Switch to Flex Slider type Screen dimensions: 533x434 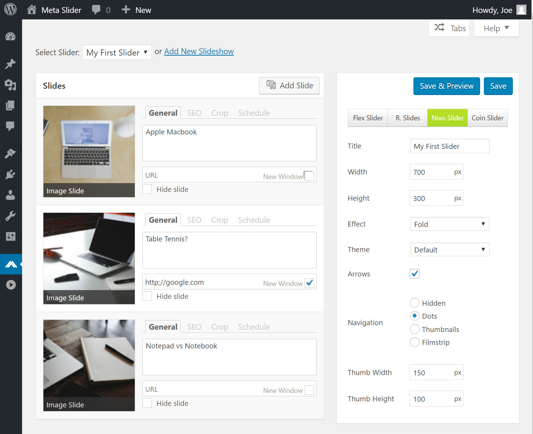(368, 118)
